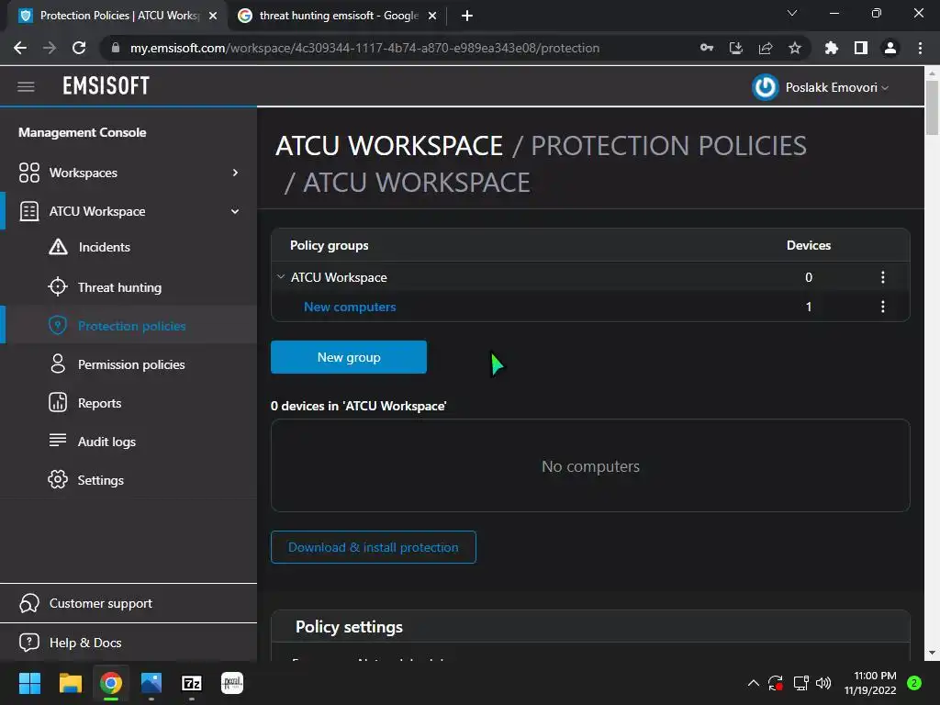Open Customer support

pos(101,603)
